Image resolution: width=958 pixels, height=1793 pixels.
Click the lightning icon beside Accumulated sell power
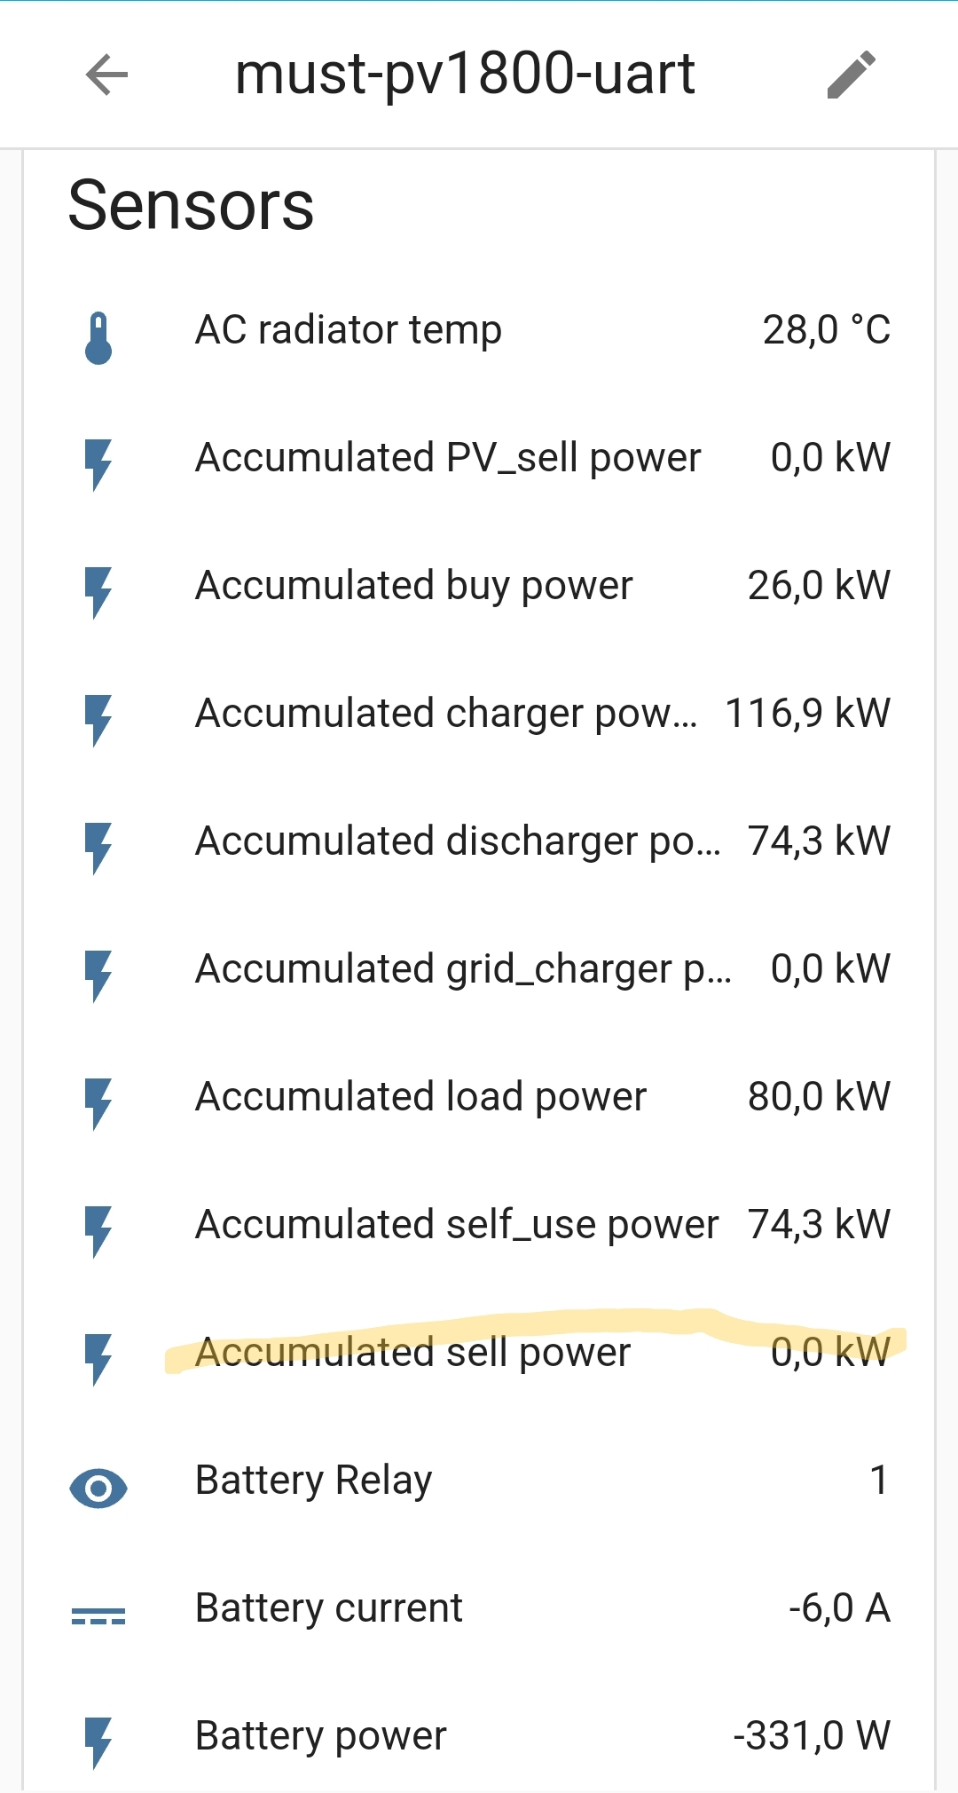coord(98,1359)
